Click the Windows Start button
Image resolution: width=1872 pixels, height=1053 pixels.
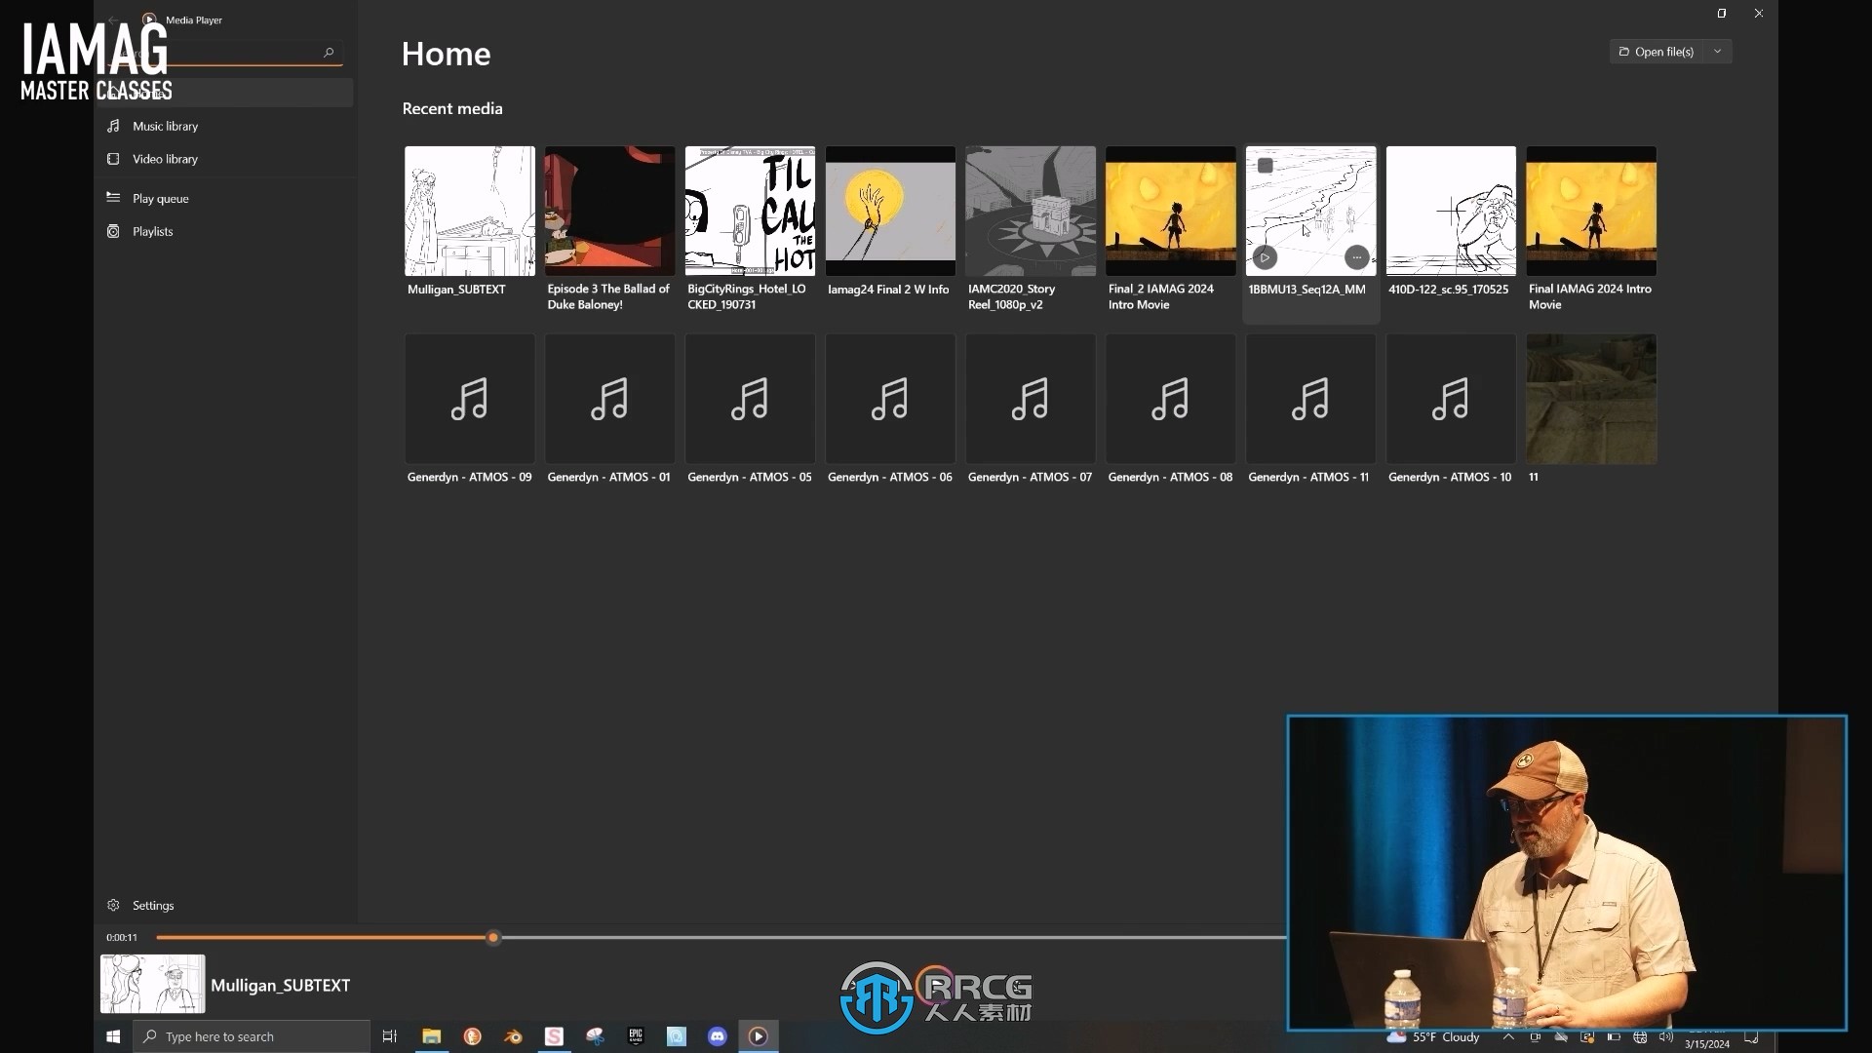point(113,1036)
